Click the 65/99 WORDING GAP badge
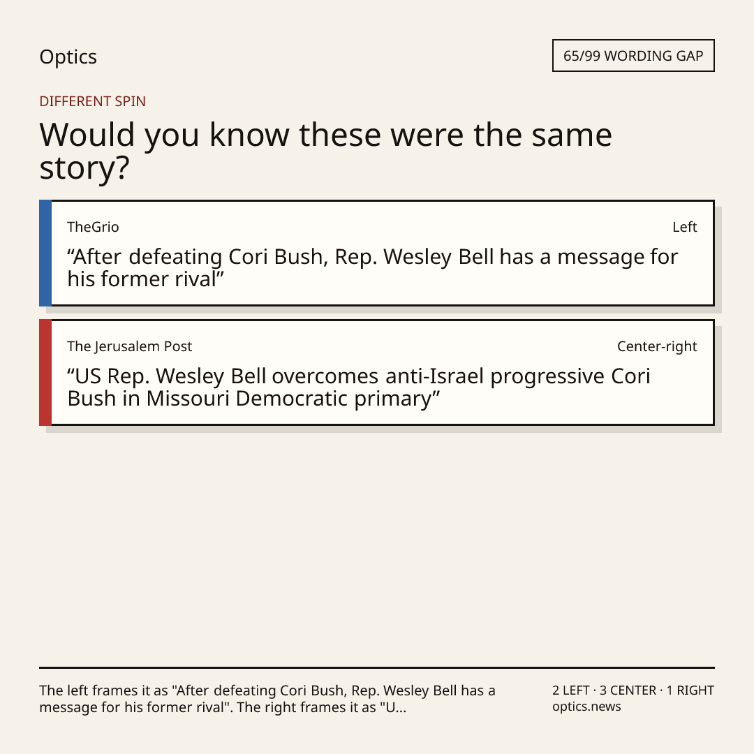754x754 pixels. click(633, 56)
